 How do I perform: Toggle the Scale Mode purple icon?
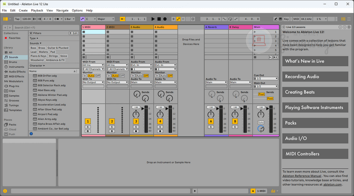point(82,19)
